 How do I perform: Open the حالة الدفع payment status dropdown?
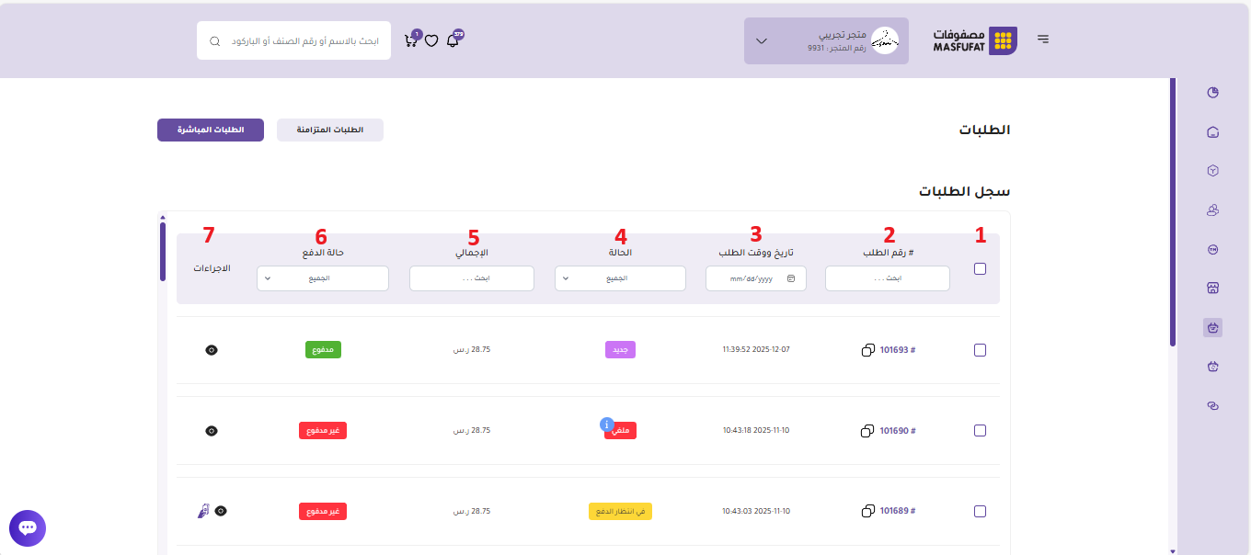(x=322, y=278)
